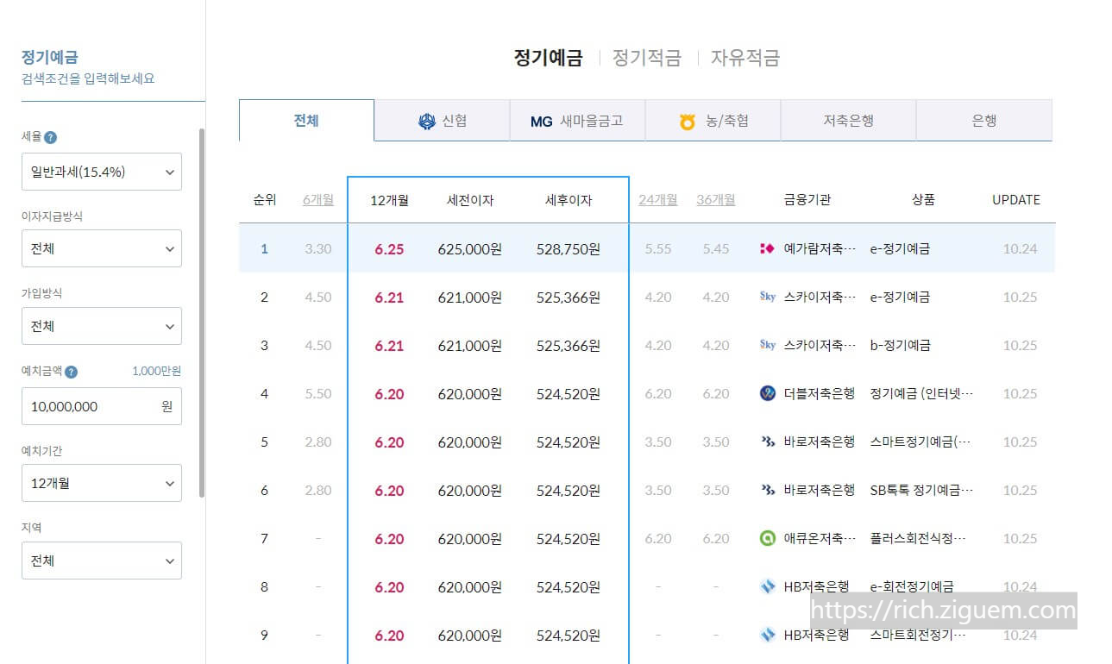The width and height of the screenshot is (1112, 664).
Task: Click the 더블저축은행 bank logo
Action: click(x=769, y=393)
